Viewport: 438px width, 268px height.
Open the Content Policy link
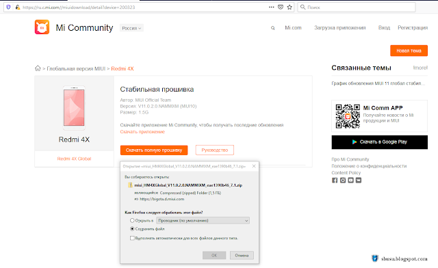tap(346, 172)
